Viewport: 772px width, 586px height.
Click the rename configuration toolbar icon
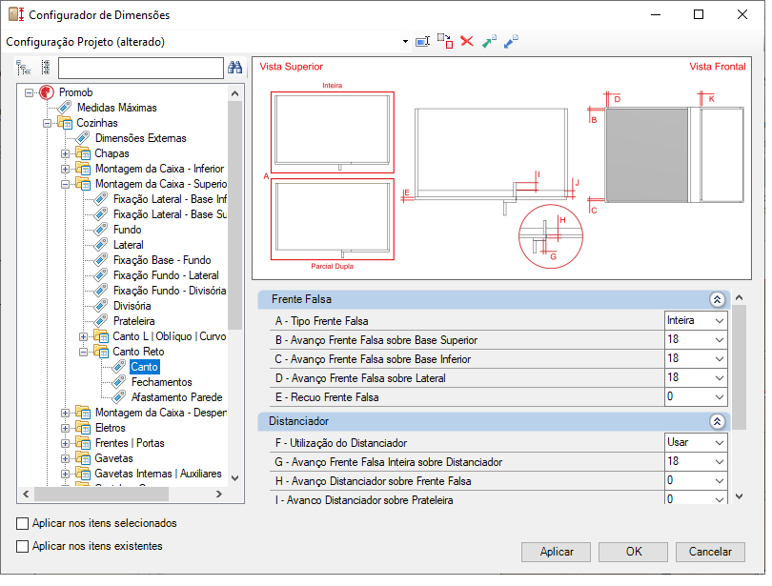pyautogui.click(x=423, y=42)
